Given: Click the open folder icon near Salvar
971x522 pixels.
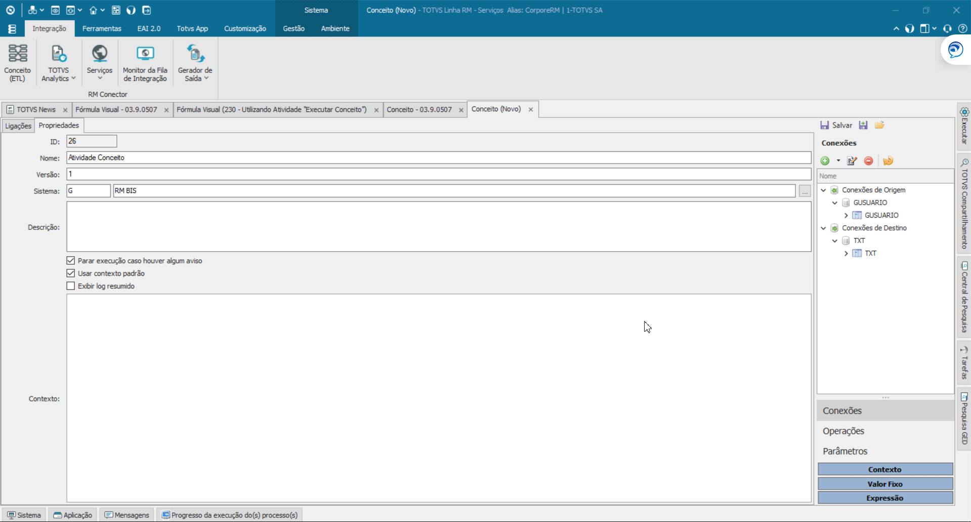Looking at the screenshot, I should [879, 125].
